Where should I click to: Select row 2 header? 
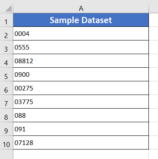point(7,33)
